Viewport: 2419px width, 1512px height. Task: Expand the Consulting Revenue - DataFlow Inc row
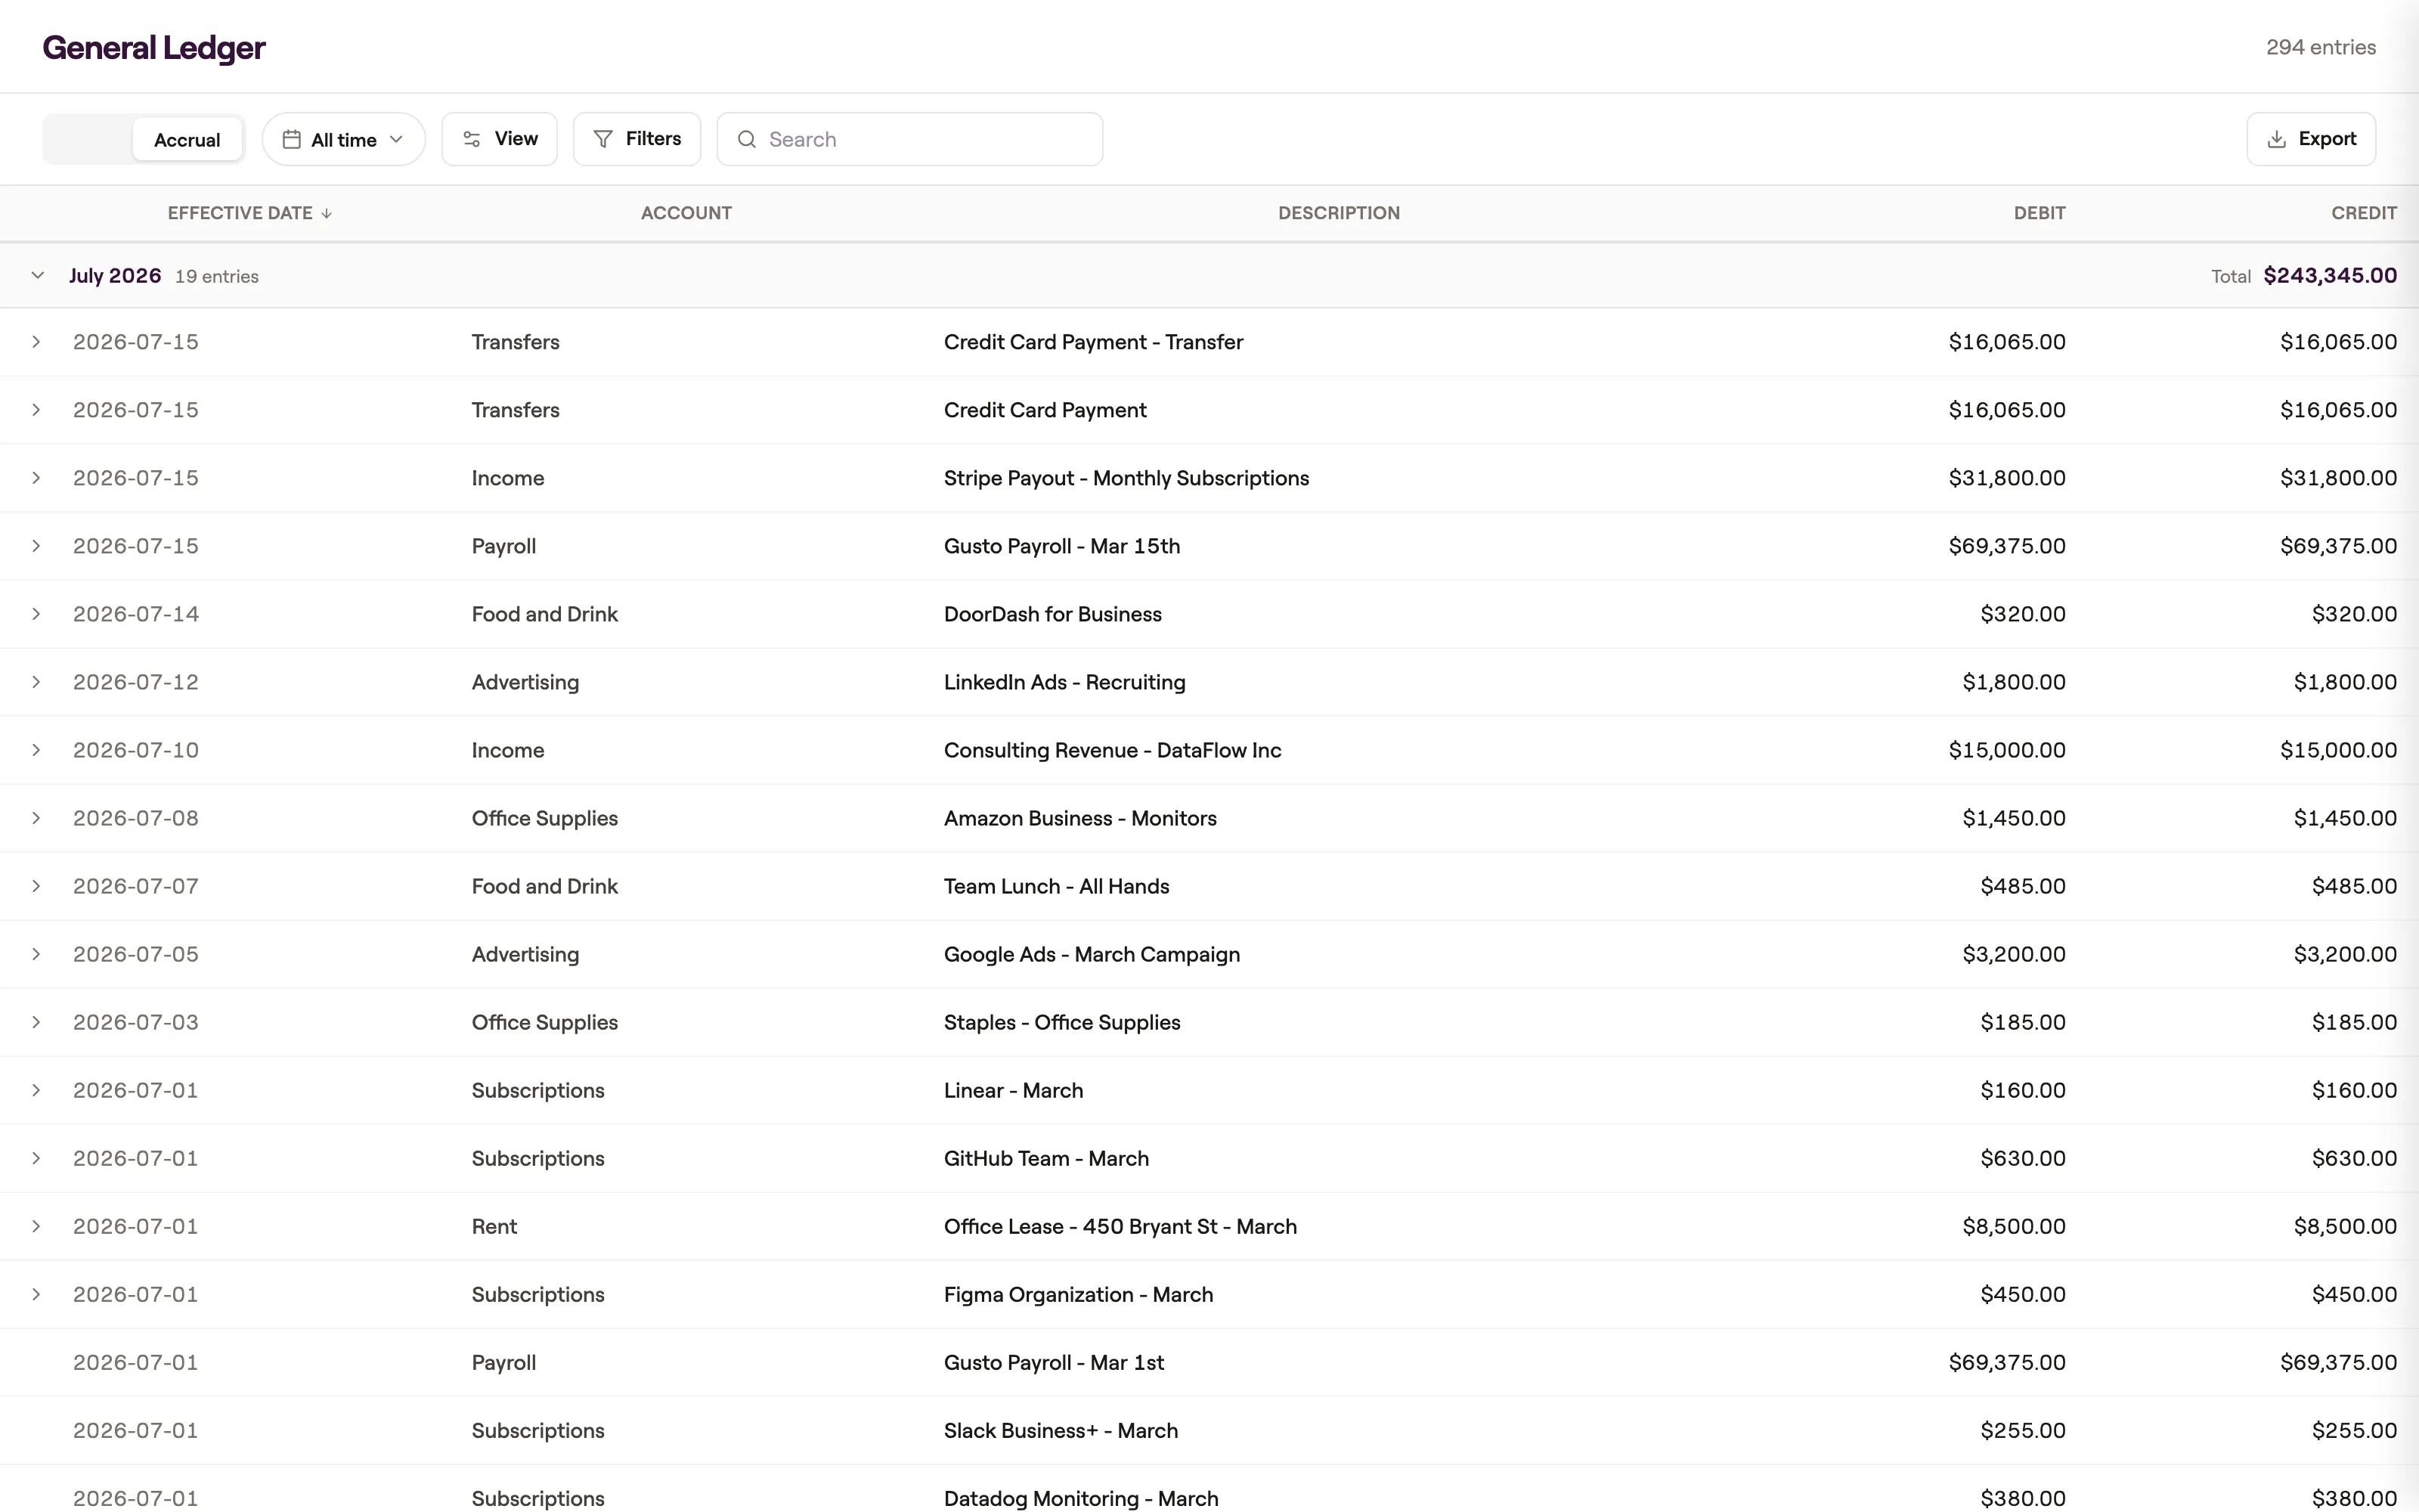coord(36,750)
